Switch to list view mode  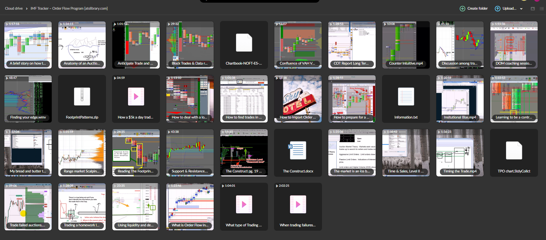tap(542, 9)
